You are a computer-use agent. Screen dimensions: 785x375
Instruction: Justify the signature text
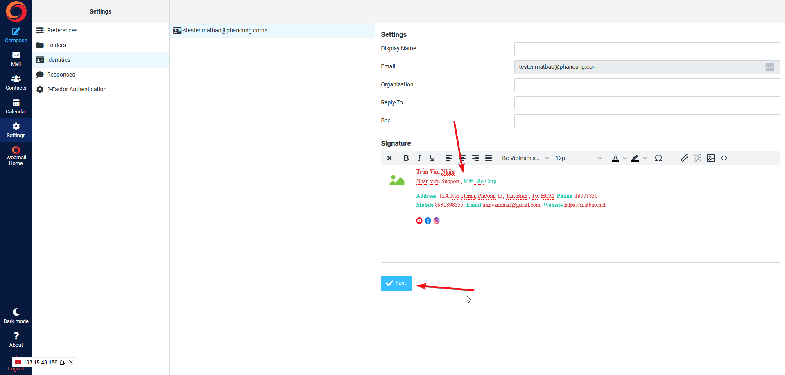pyautogui.click(x=488, y=158)
